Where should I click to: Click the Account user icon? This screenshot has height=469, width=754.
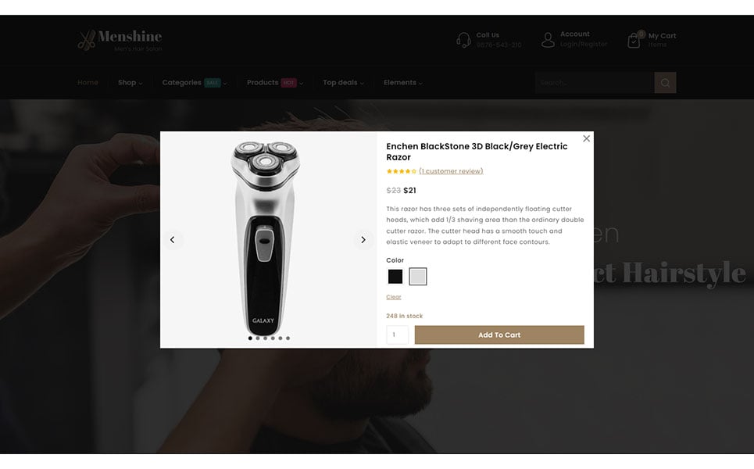click(548, 40)
